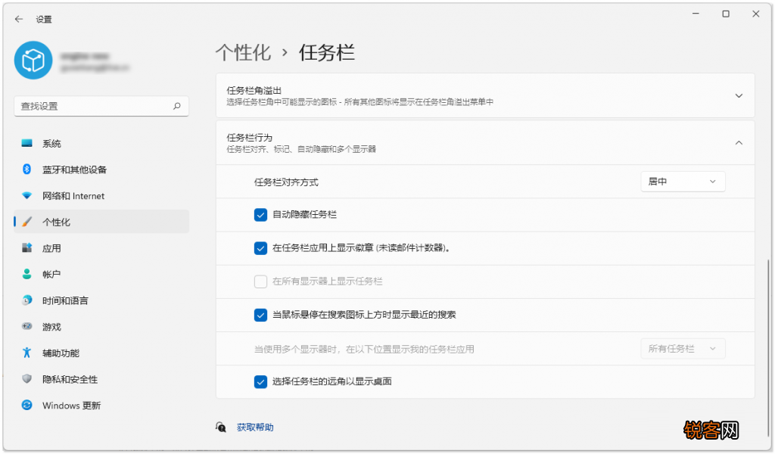Viewport: 775px width, 454px height.
Task: Click the Wi-Fi icon for 网络和 Internet
Action: 26,196
